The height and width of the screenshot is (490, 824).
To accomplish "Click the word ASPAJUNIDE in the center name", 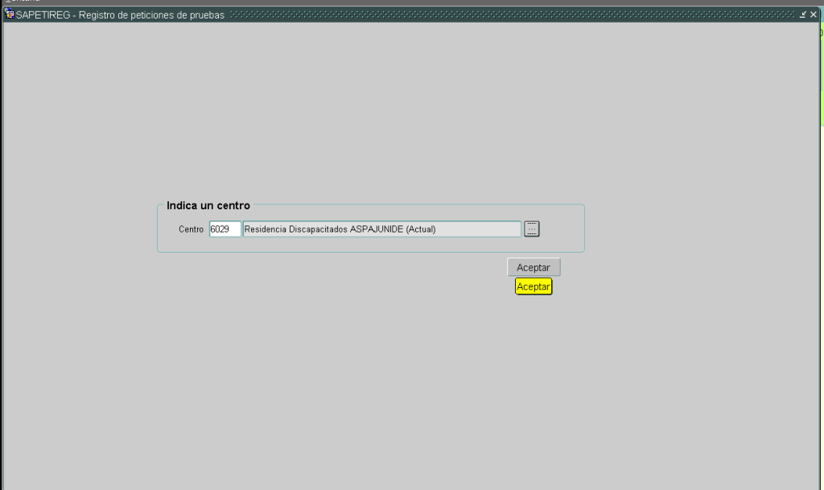I will (x=376, y=229).
